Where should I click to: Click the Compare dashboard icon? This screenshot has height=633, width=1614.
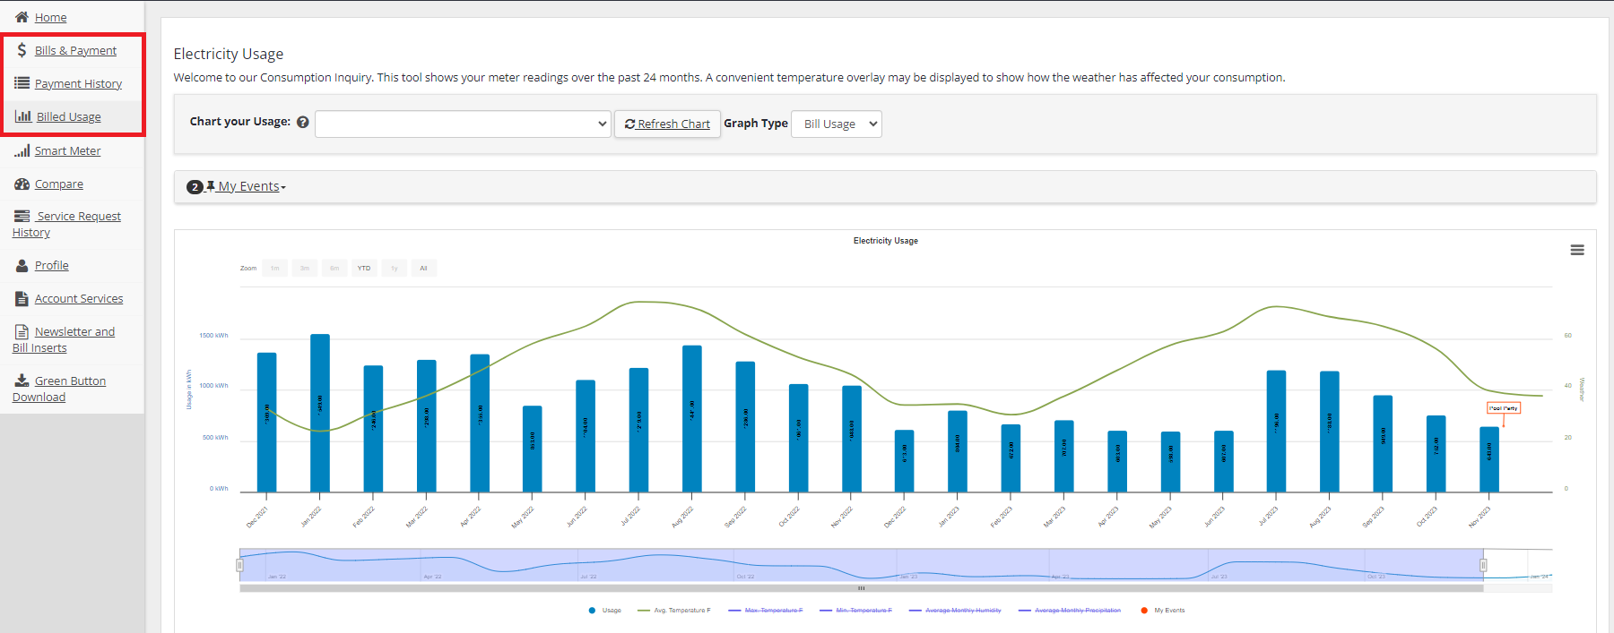click(22, 184)
